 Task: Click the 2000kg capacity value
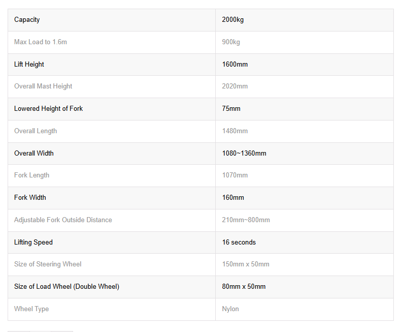coord(233,20)
